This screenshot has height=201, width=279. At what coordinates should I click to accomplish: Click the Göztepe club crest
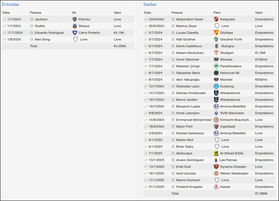pos(217,33)
